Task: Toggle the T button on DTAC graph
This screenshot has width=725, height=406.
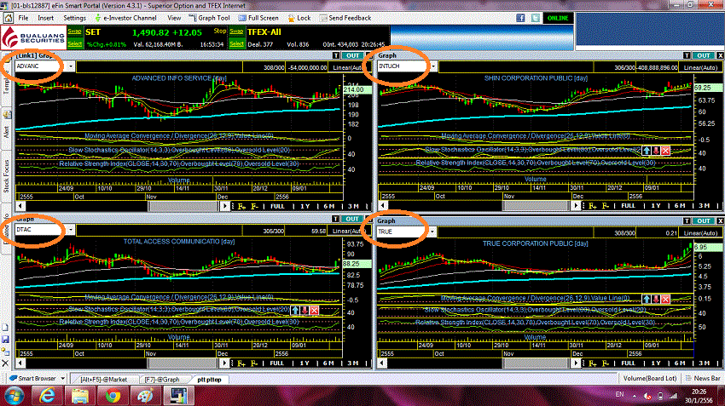Action: [336, 219]
